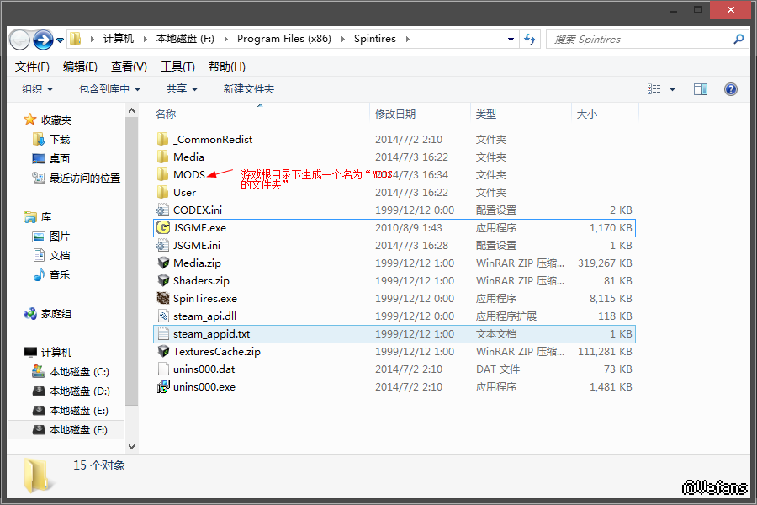Open the 包含到库中 dropdown
Image resolution: width=757 pixels, height=505 pixels.
pyautogui.click(x=110, y=89)
